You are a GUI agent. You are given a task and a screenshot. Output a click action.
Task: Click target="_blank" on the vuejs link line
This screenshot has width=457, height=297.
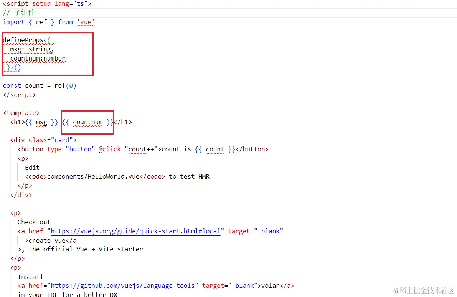(x=255, y=231)
